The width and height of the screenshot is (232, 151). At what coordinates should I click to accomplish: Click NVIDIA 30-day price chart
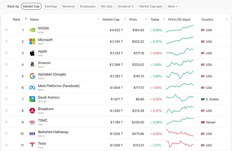pos(180,29)
